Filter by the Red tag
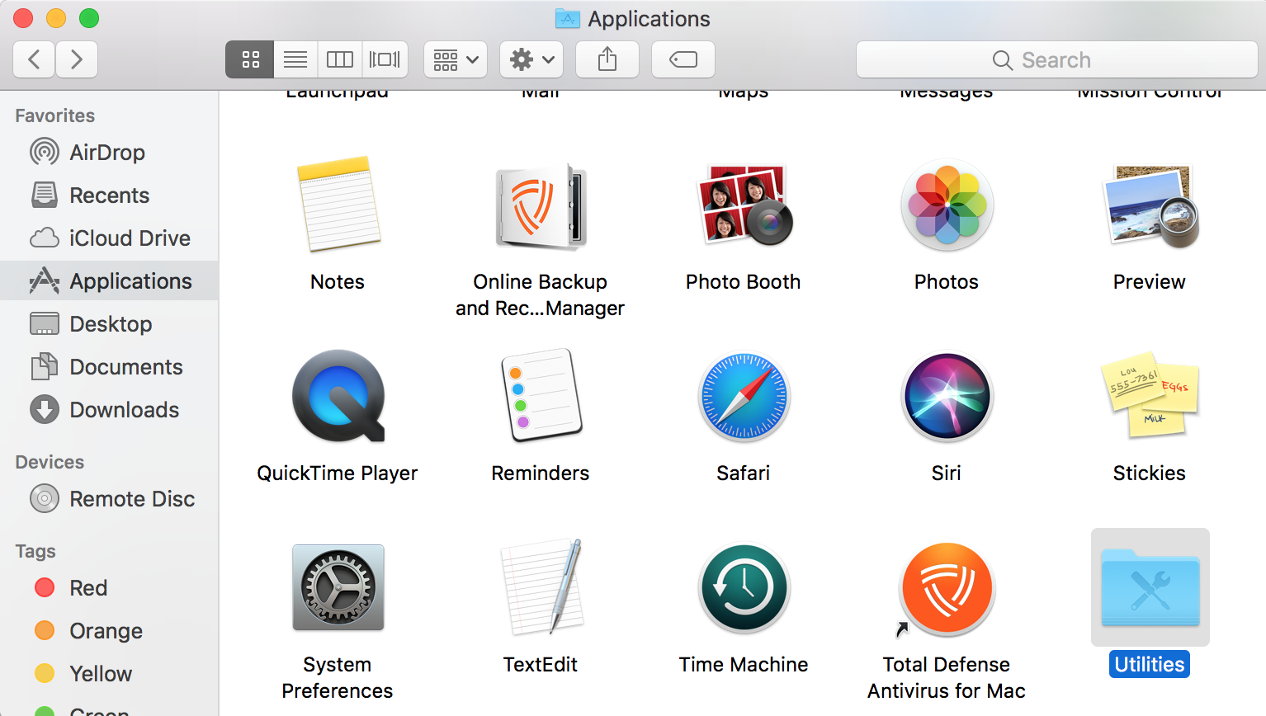 coord(109,588)
